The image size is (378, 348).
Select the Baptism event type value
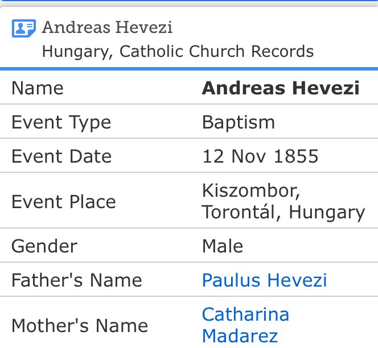(238, 122)
